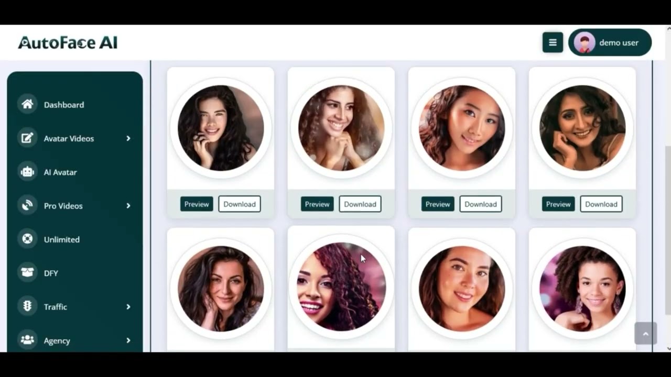
Task: Click the Avatar Videos edit icon
Action: click(x=27, y=138)
